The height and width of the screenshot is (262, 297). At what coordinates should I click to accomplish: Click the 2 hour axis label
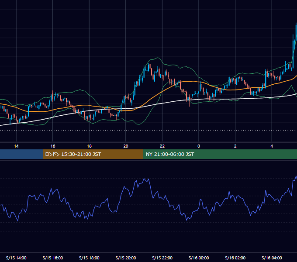pyautogui.click(x=235, y=146)
